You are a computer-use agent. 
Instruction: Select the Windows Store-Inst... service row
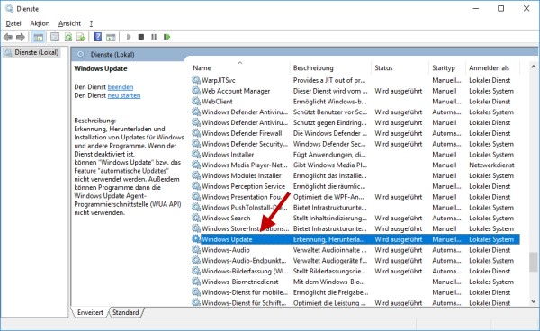pyautogui.click(x=355, y=228)
